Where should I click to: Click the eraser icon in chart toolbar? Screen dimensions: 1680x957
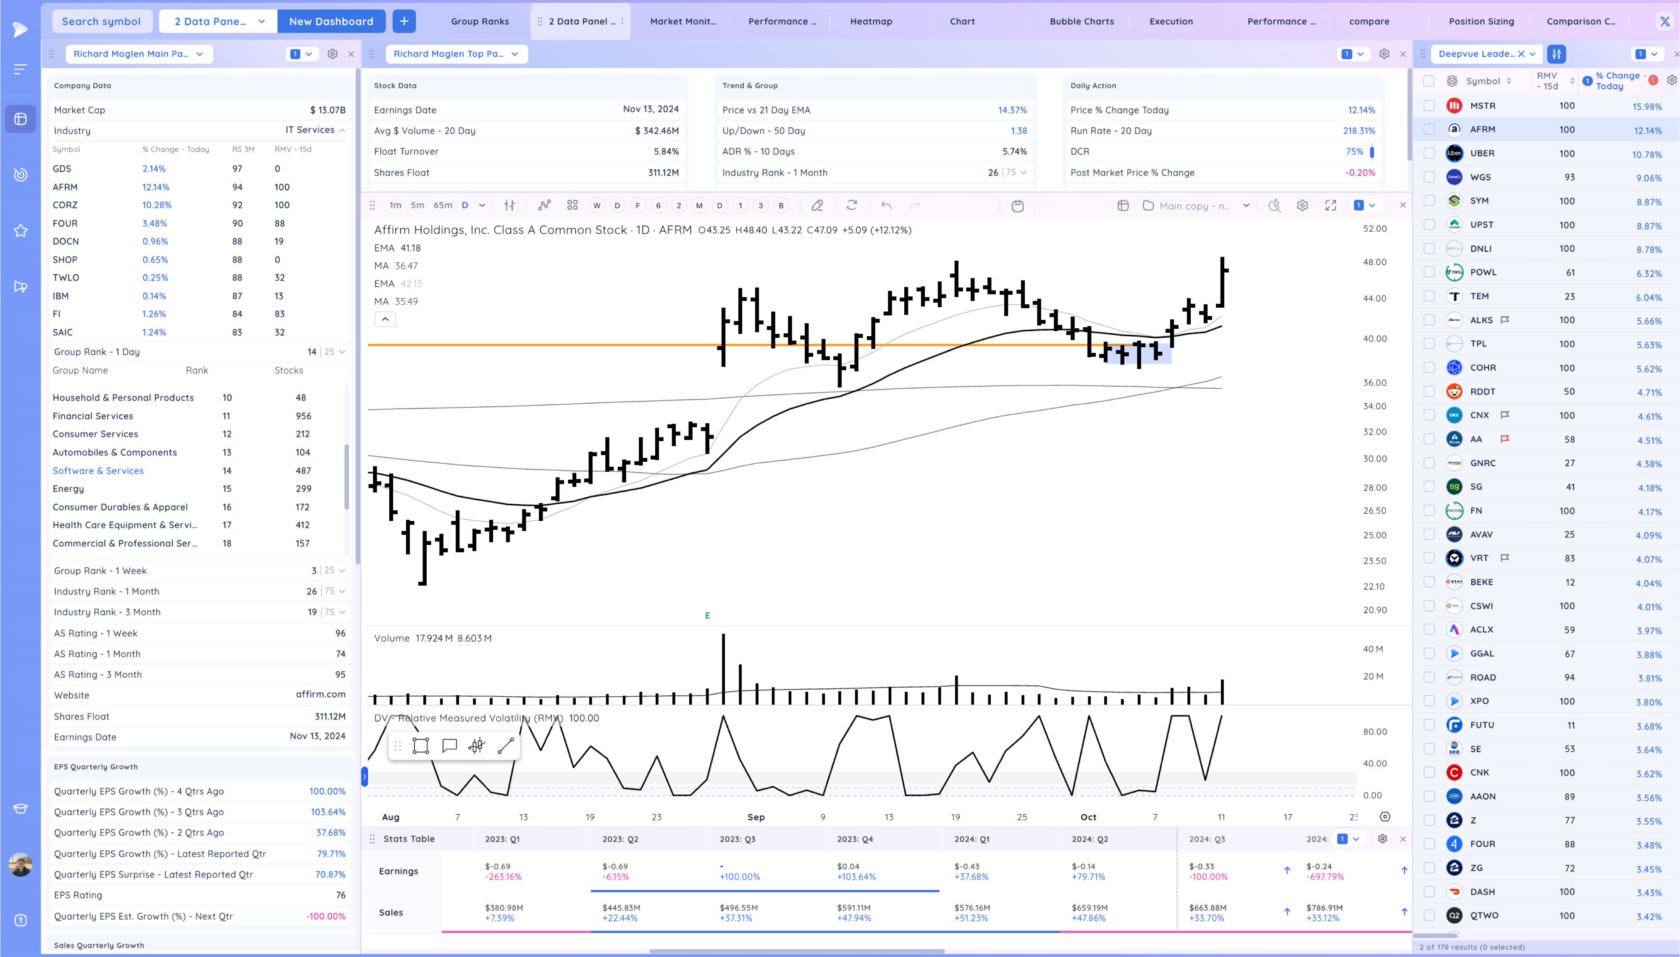click(816, 205)
